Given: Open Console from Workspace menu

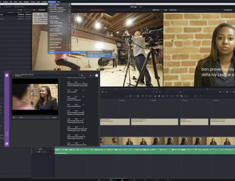Looking at the screenshot, I should pos(59,50).
